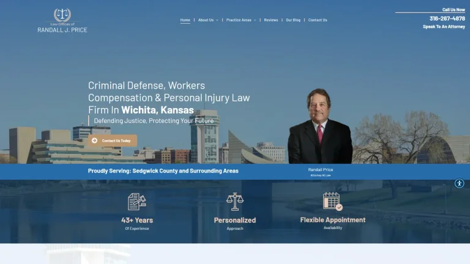Viewport: 470px width, 264px height.
Task: Open the accessibility widget icon
Action: [x=459, y=183]
